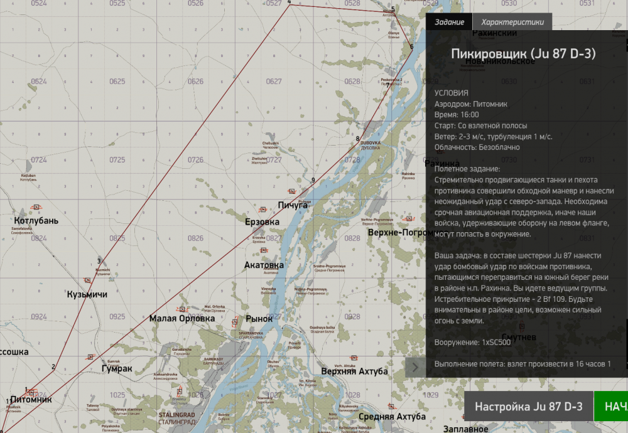This screenshot has width=628, height=433.
Task: Switch to the Характеристики tab
Action: click(512, 22)
